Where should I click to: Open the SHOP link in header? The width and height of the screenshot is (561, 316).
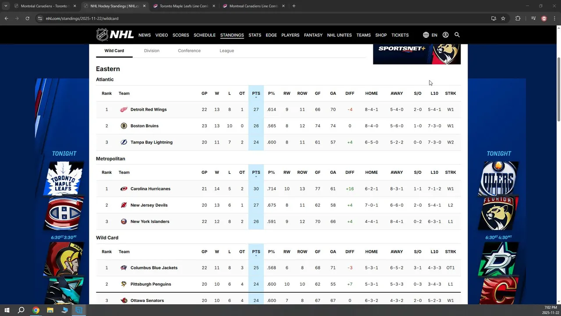[381, 35]
